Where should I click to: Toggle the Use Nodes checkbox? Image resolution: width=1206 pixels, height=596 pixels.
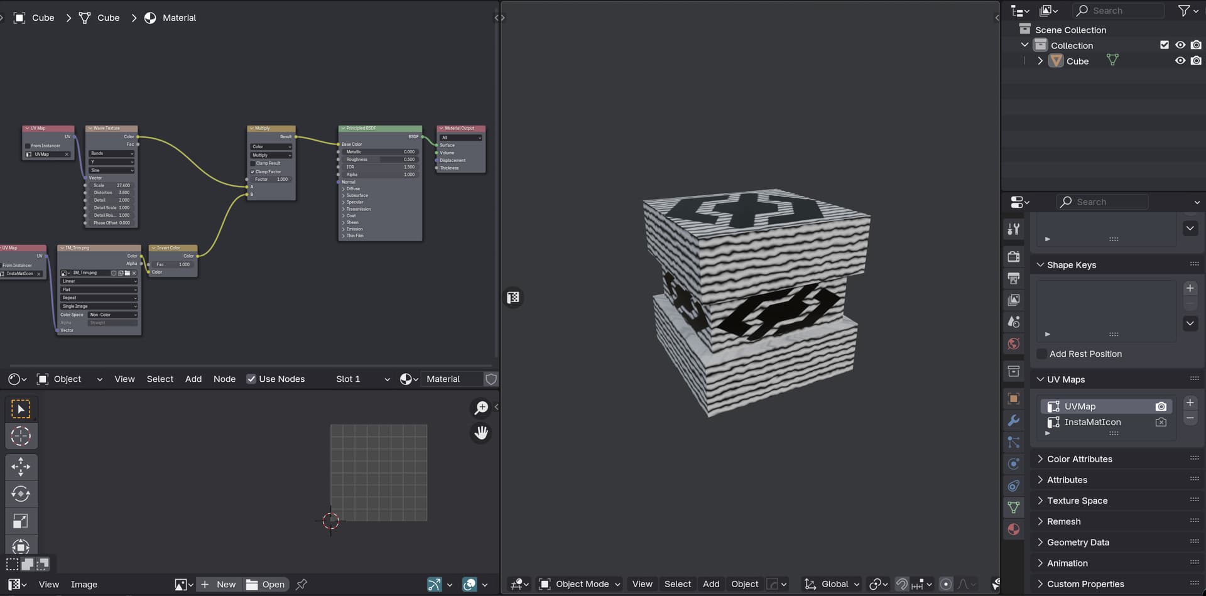[x=251, y=379]
